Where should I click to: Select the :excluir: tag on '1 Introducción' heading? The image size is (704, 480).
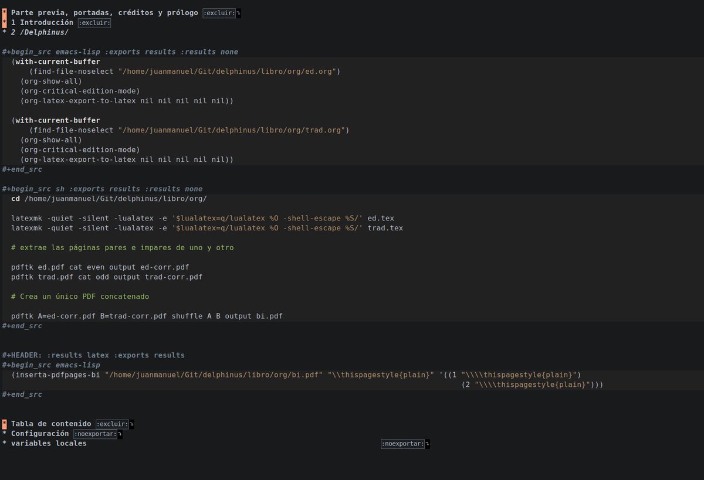click(94, 23)
